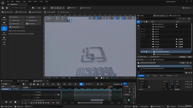Click Create Defaults button
Viewport: 193px width, 108px height.
50,12
